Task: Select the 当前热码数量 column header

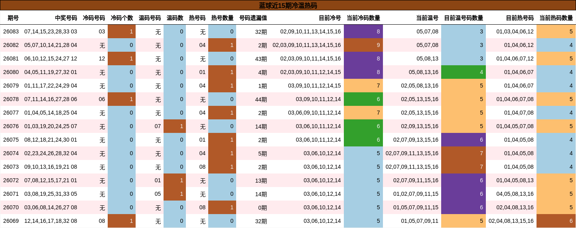Action: click(x=556, y=18)
